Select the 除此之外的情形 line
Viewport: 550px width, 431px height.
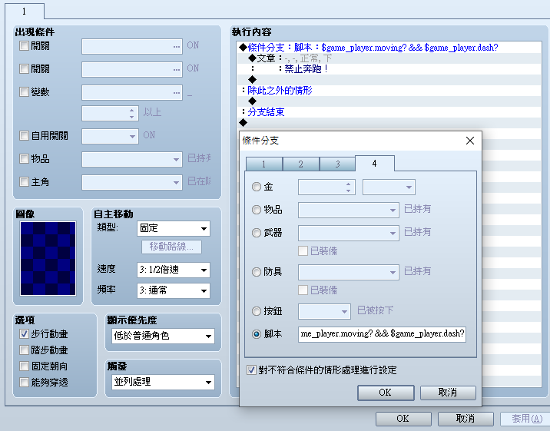coord(389,91)
